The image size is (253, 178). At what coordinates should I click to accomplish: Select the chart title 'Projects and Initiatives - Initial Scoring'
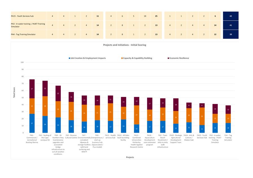(125, 45)
